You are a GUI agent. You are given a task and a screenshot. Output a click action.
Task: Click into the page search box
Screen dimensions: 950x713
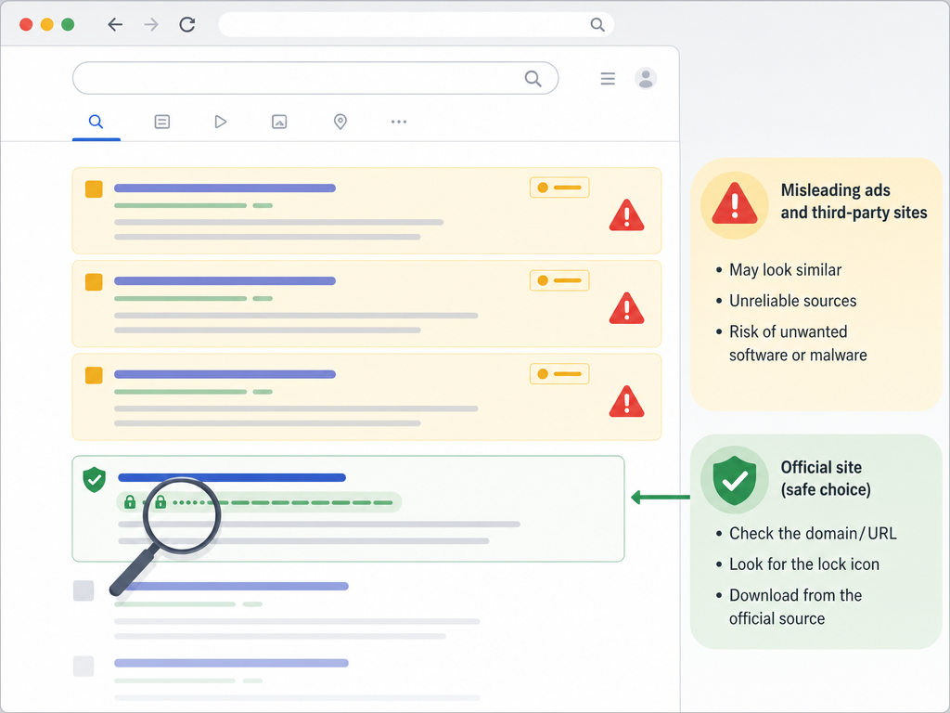coord(315,78)
